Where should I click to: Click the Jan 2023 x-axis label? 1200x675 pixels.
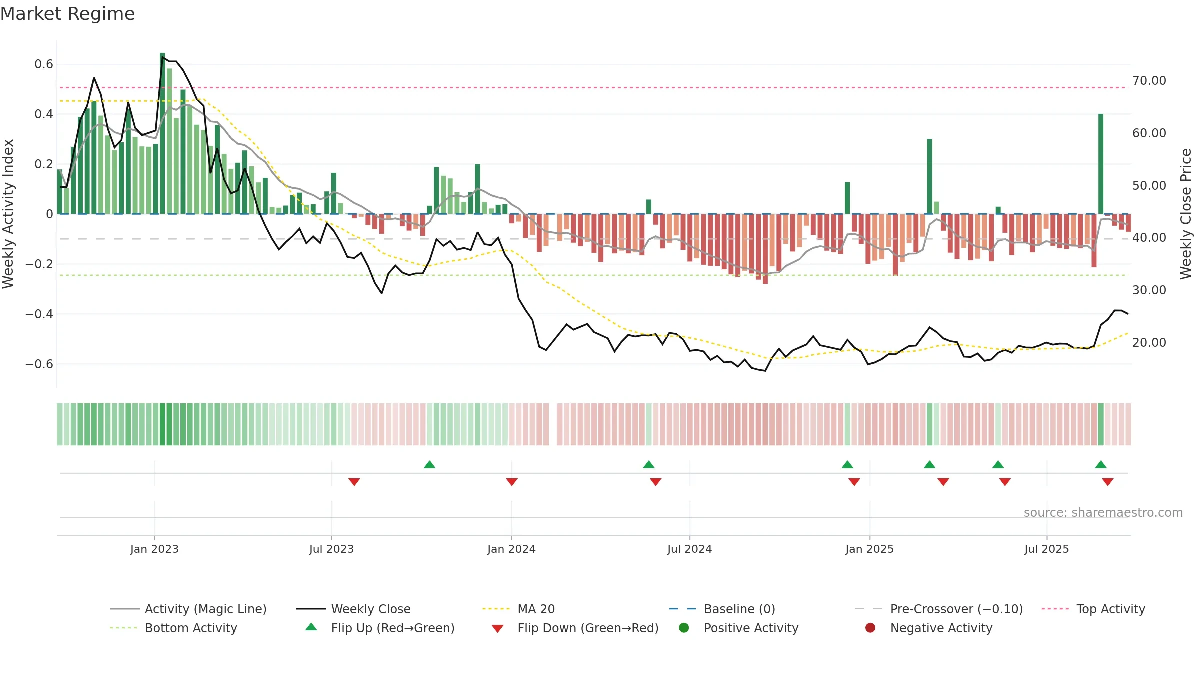pyautogui.click(x=154, y=549)
